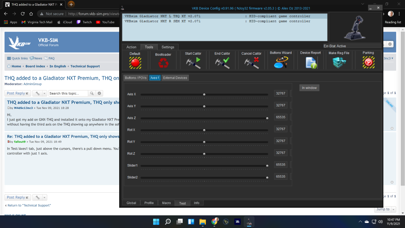Open the Macro bottom tab
Screen dimensions: 405x228
pos(166,203)
